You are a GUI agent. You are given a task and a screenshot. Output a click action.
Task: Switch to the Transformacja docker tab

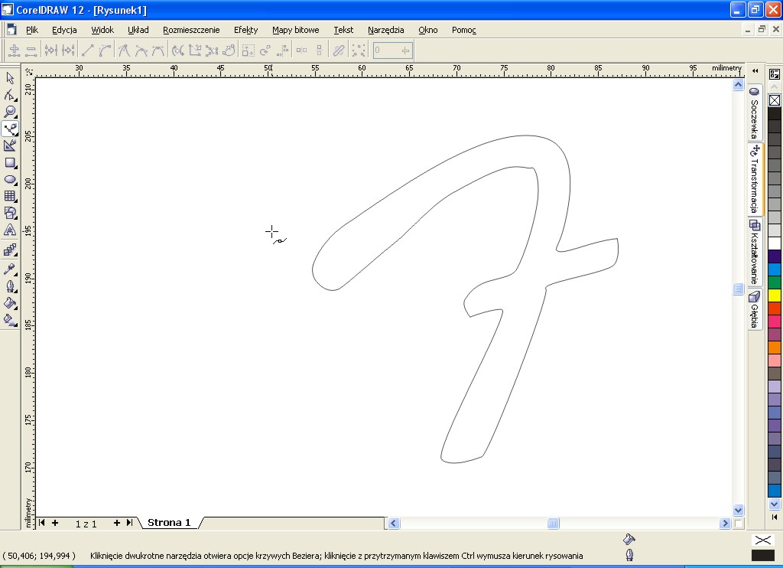click(x=755, y=180)
